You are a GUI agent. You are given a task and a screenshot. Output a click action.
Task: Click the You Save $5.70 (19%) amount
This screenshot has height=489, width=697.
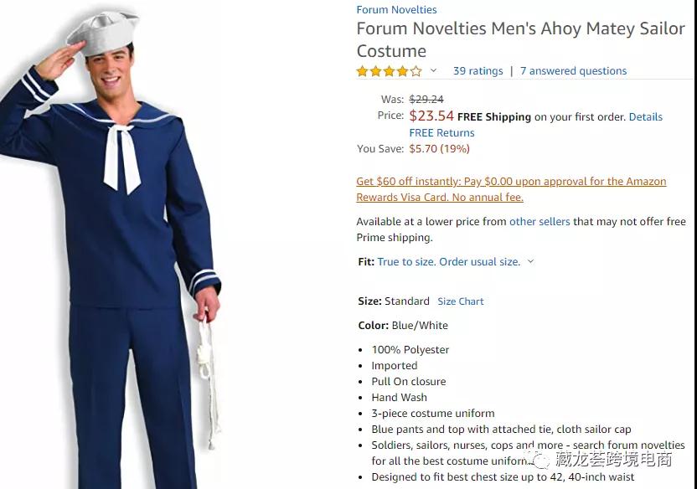click(x=439, y=149)
